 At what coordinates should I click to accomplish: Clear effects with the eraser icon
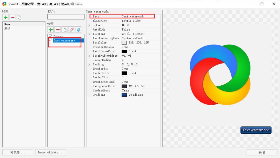(71, 30)
